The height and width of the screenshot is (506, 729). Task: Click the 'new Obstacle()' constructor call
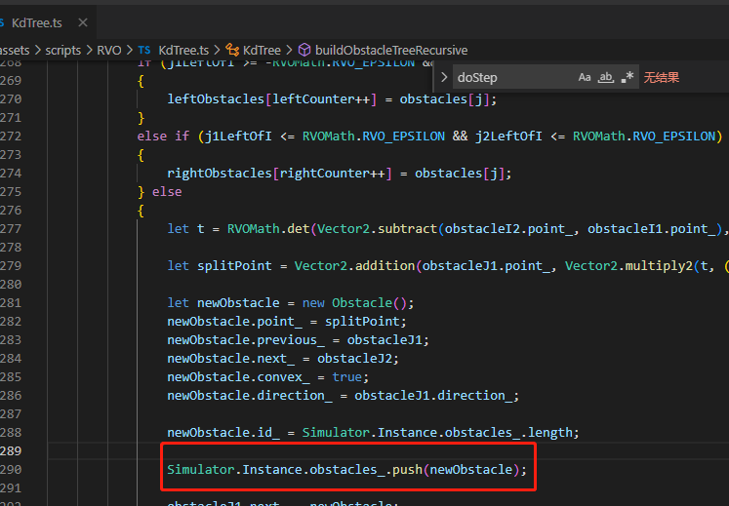click(357, 303)
